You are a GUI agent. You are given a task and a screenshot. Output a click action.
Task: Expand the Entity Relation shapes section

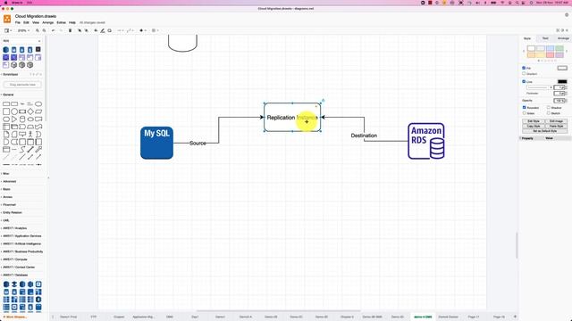pos(12,212)
